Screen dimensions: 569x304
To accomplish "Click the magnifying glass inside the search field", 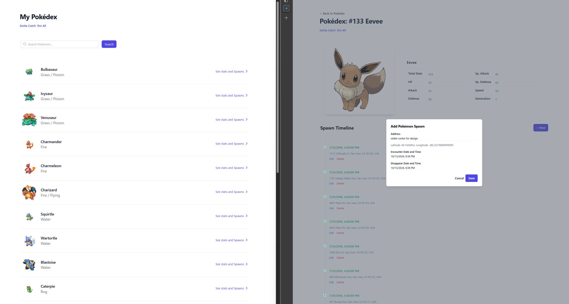I will click(x=25, y=44).
